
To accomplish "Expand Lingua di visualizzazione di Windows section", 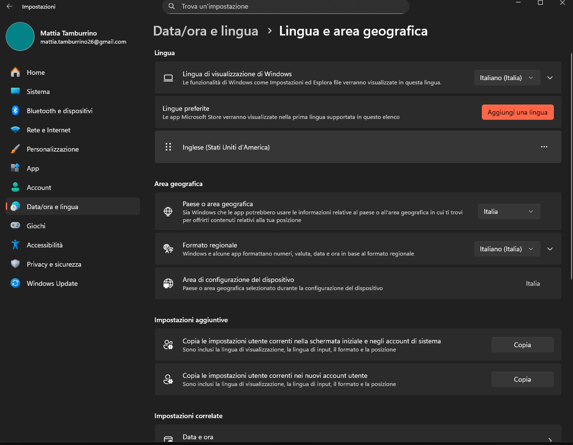I will tap(550, 78).
